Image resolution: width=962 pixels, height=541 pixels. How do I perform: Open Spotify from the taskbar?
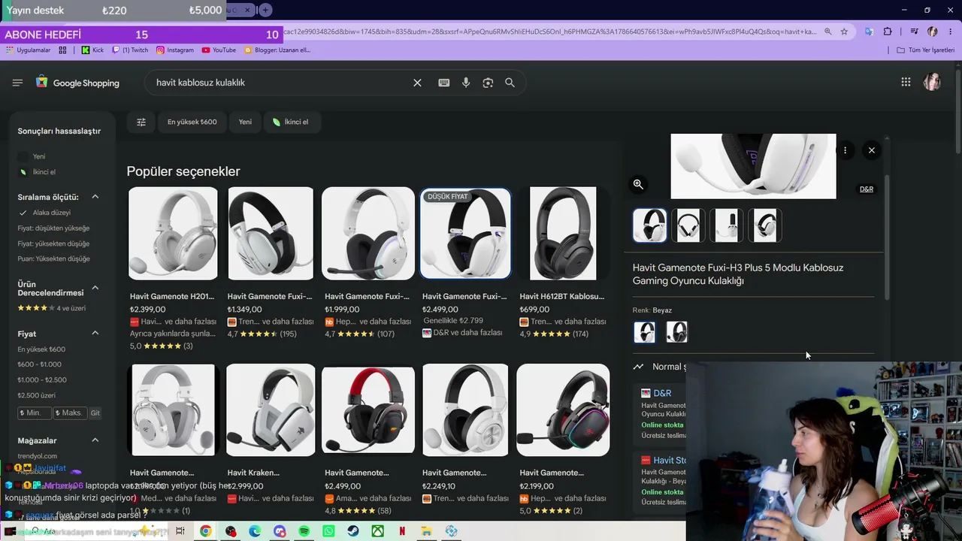pos(304,531)
